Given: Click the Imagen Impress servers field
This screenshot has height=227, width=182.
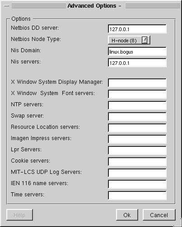Looking at the screenshot, I should tap(137, 139).
